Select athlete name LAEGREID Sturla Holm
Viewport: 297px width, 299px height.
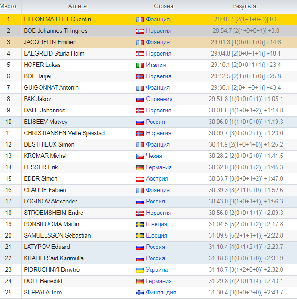[x=54, y=53]
